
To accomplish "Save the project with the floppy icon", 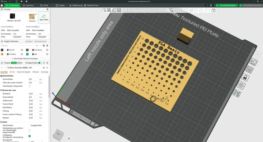I will [x=17, y=1].
